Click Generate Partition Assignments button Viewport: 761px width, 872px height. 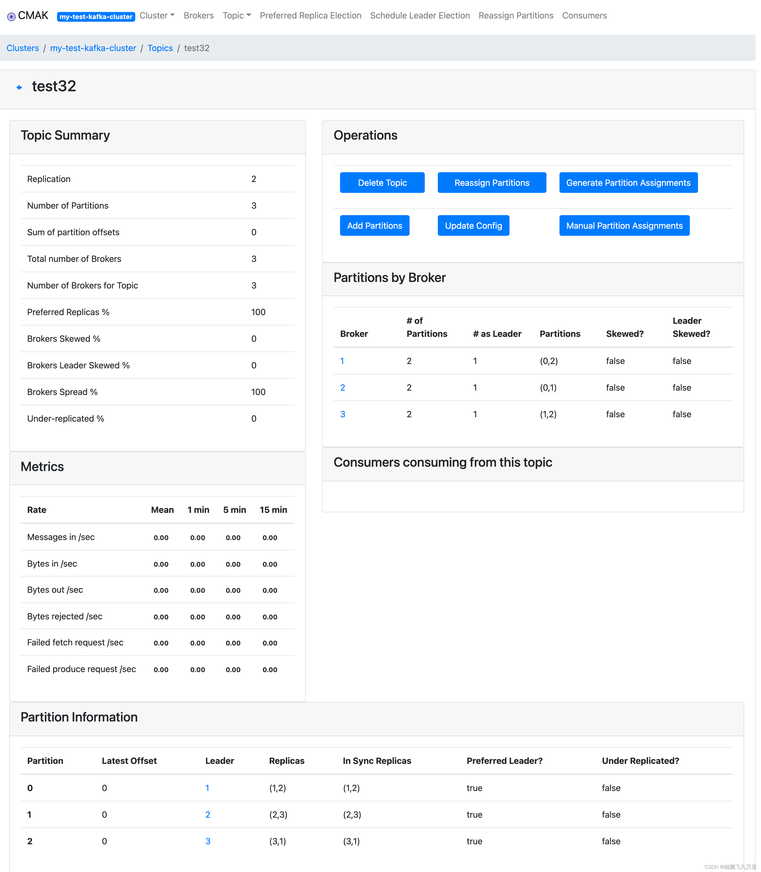tap(628, 183)
